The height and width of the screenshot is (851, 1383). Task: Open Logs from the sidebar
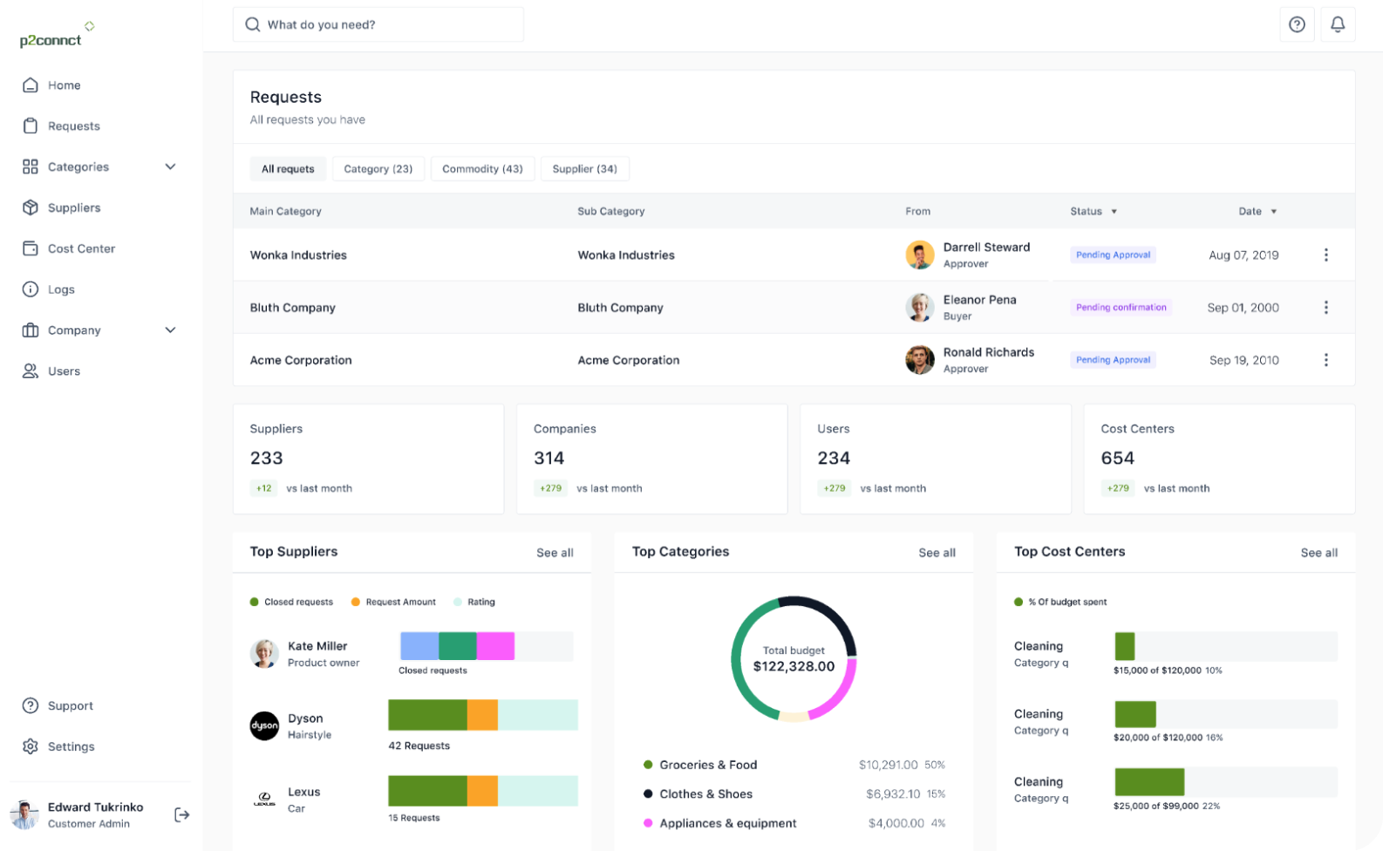point(61,289)
